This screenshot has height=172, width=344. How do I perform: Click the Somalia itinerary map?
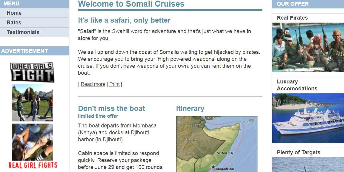(217, 144)
